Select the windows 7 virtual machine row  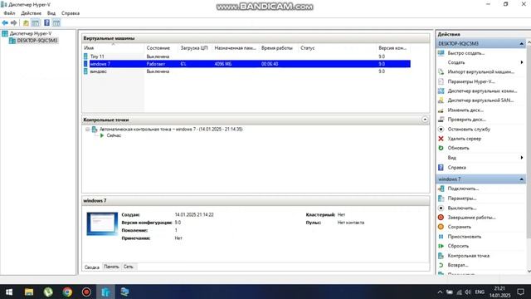tap(246, 64)
